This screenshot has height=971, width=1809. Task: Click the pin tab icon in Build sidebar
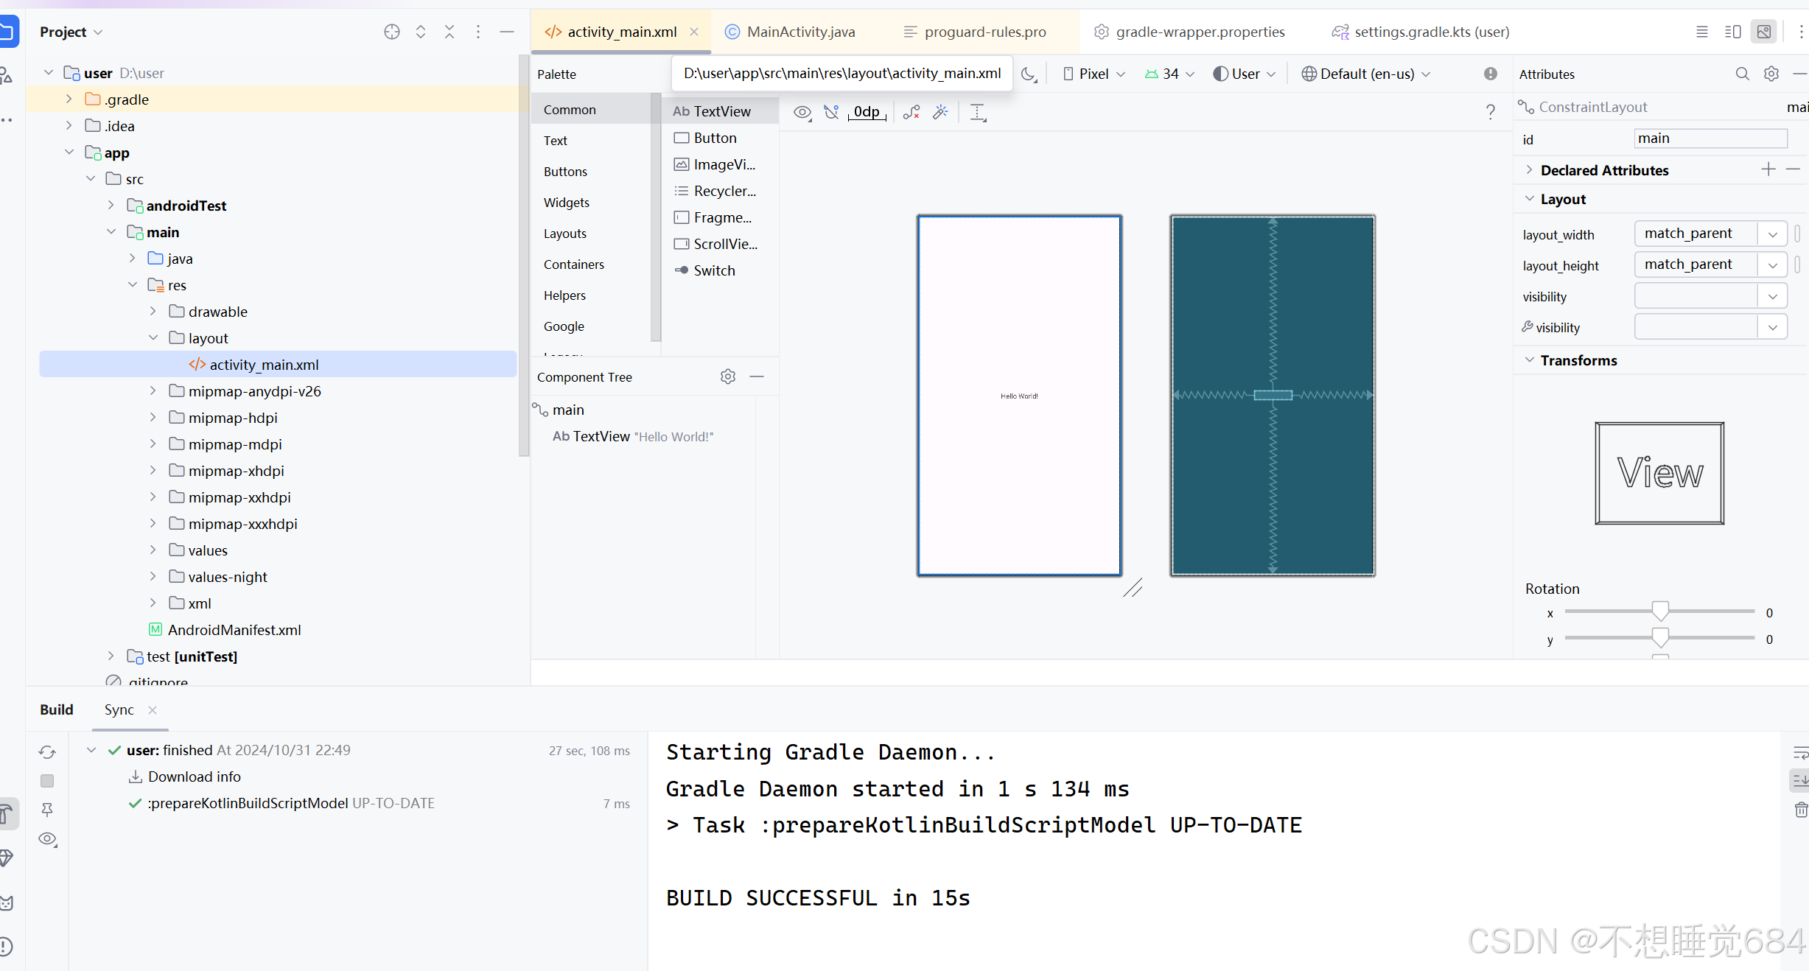click(47, 810)
